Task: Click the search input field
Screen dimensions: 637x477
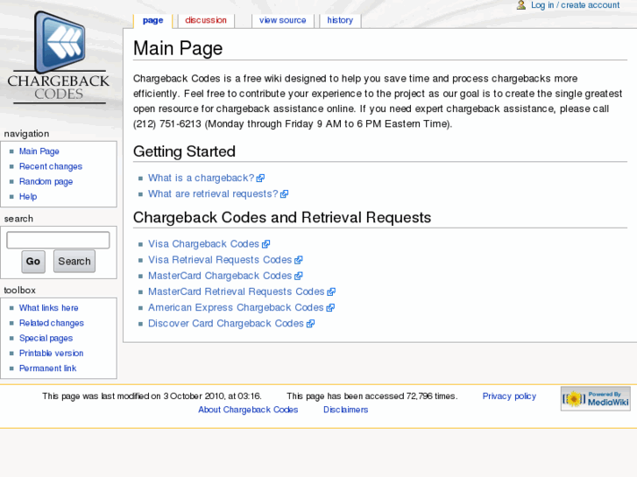Action: pos(58,240)
